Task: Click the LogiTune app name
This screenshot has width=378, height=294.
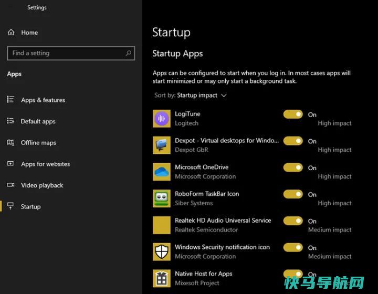Action: click(187, 114)
